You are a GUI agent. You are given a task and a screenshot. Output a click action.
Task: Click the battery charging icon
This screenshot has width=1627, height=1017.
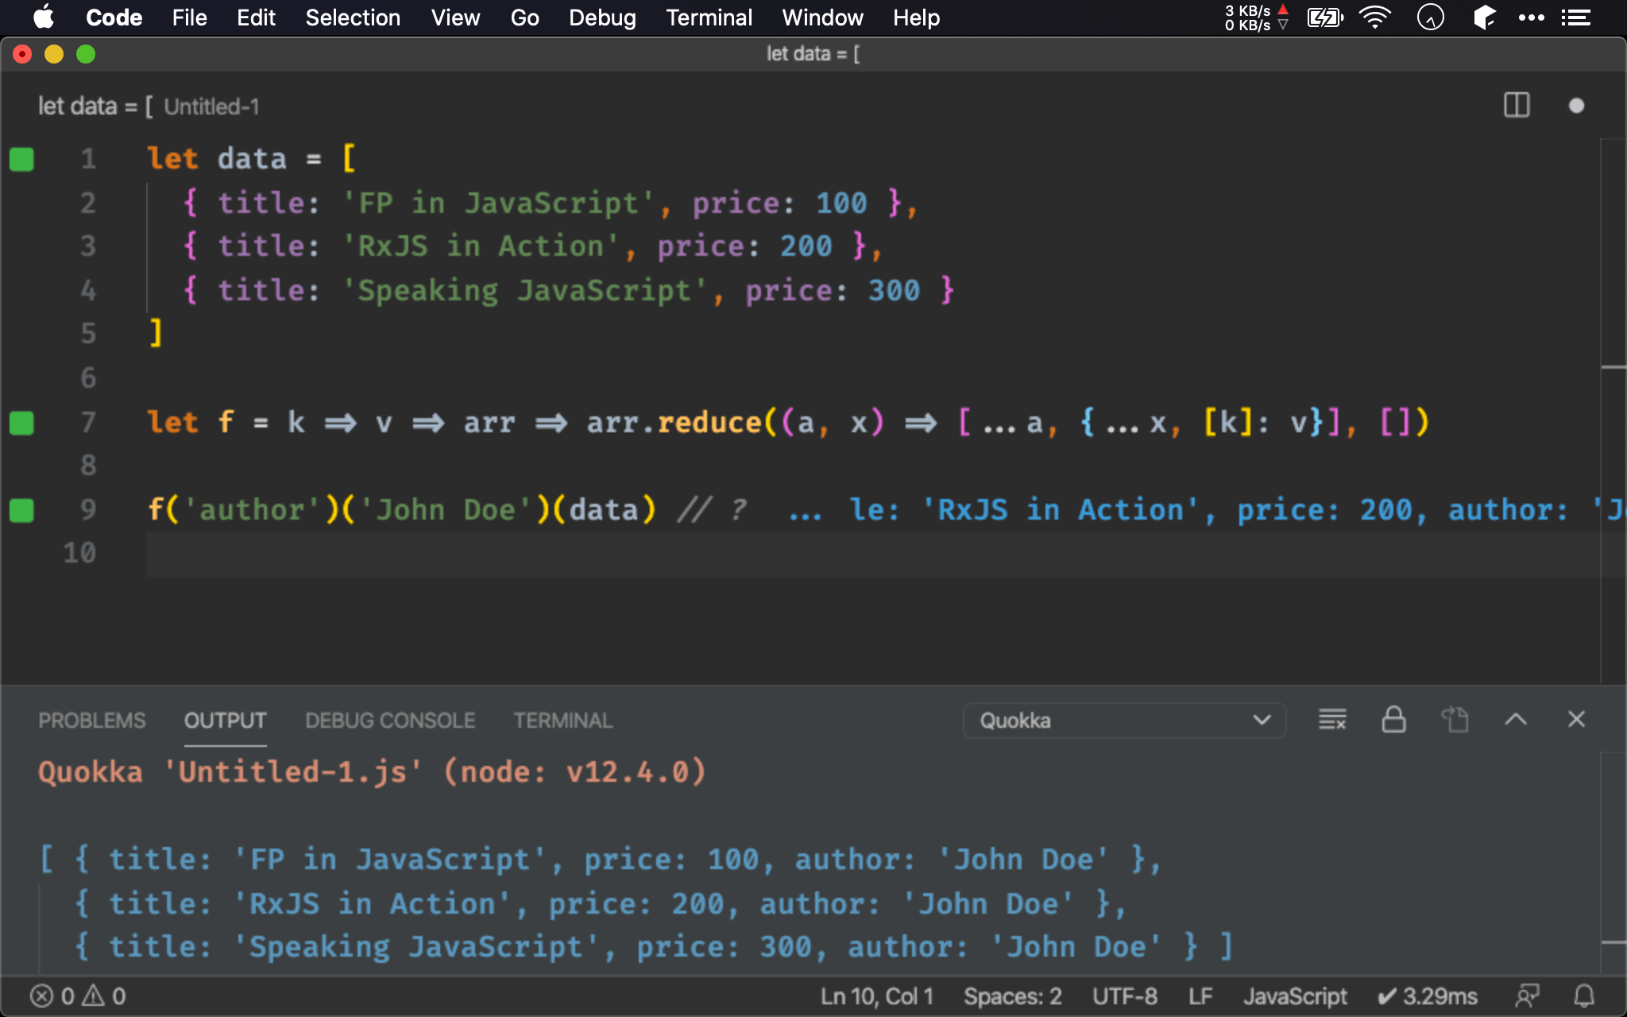click(1325, 17)
